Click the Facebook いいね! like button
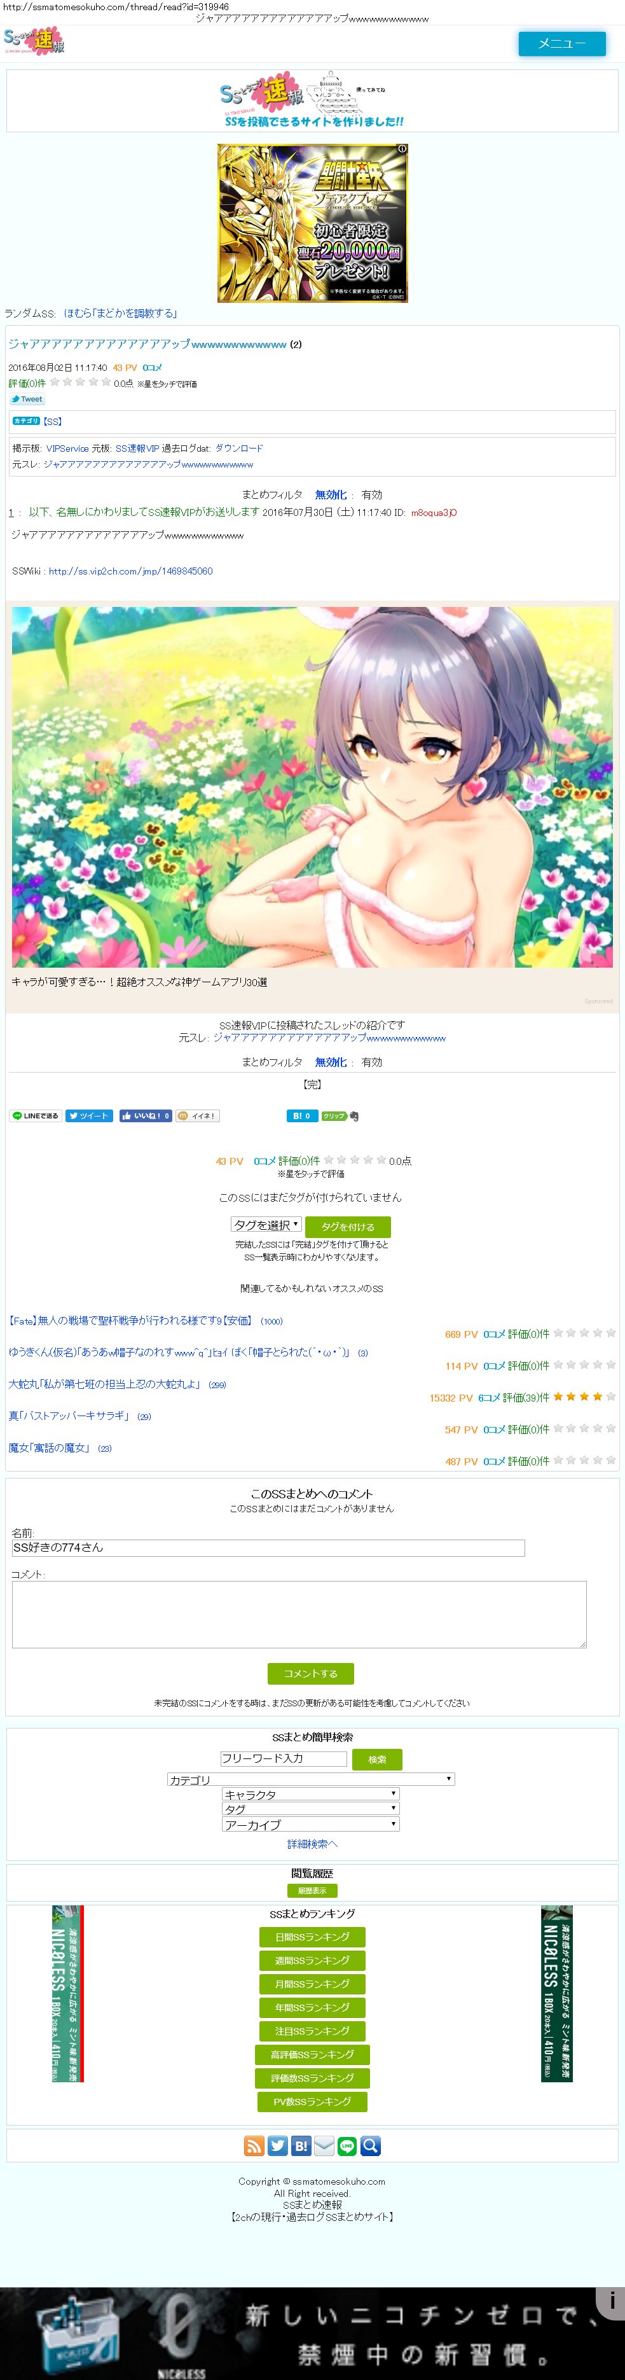625x2380 pixels. 146,1116
